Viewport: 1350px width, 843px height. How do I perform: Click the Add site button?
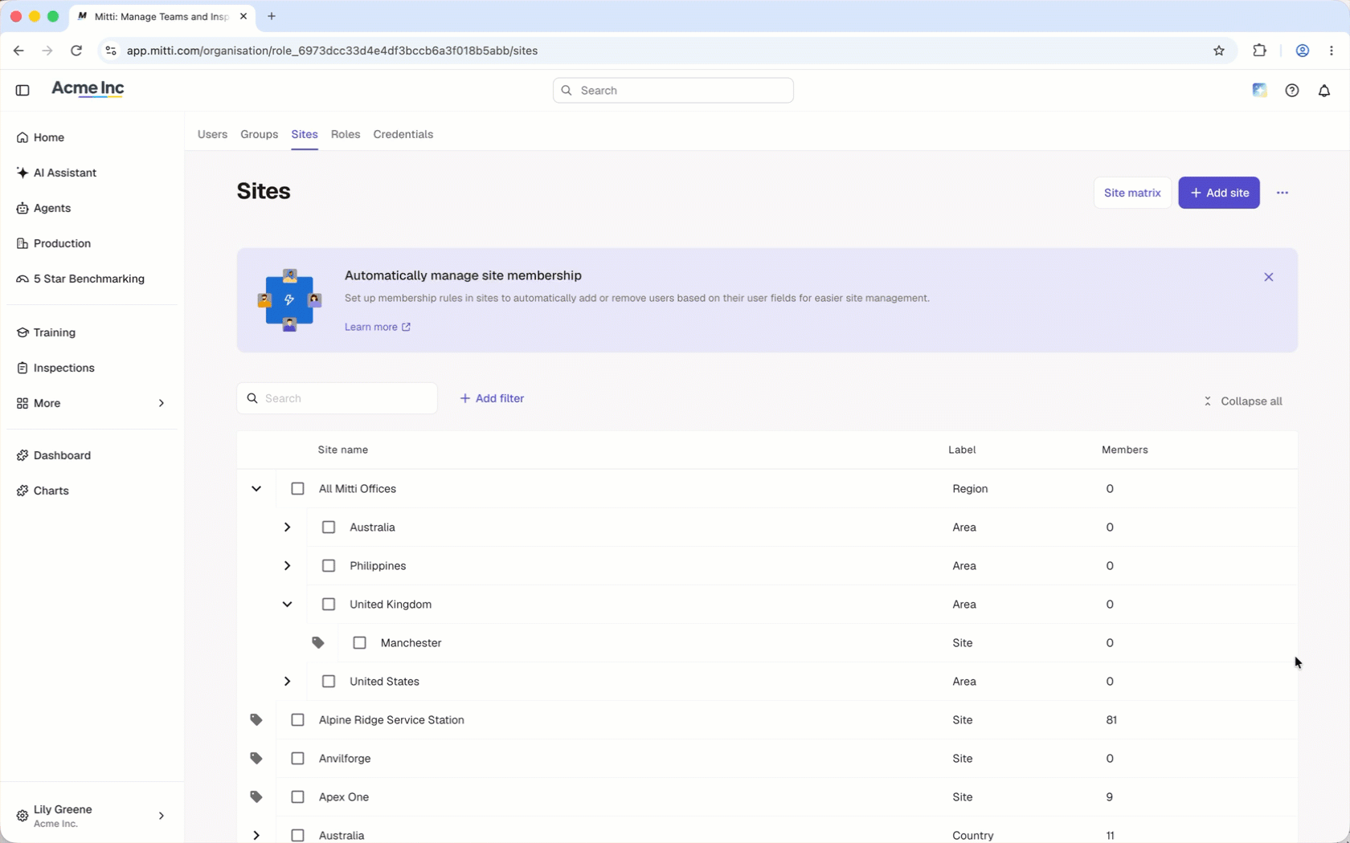tap(1219, 193)
